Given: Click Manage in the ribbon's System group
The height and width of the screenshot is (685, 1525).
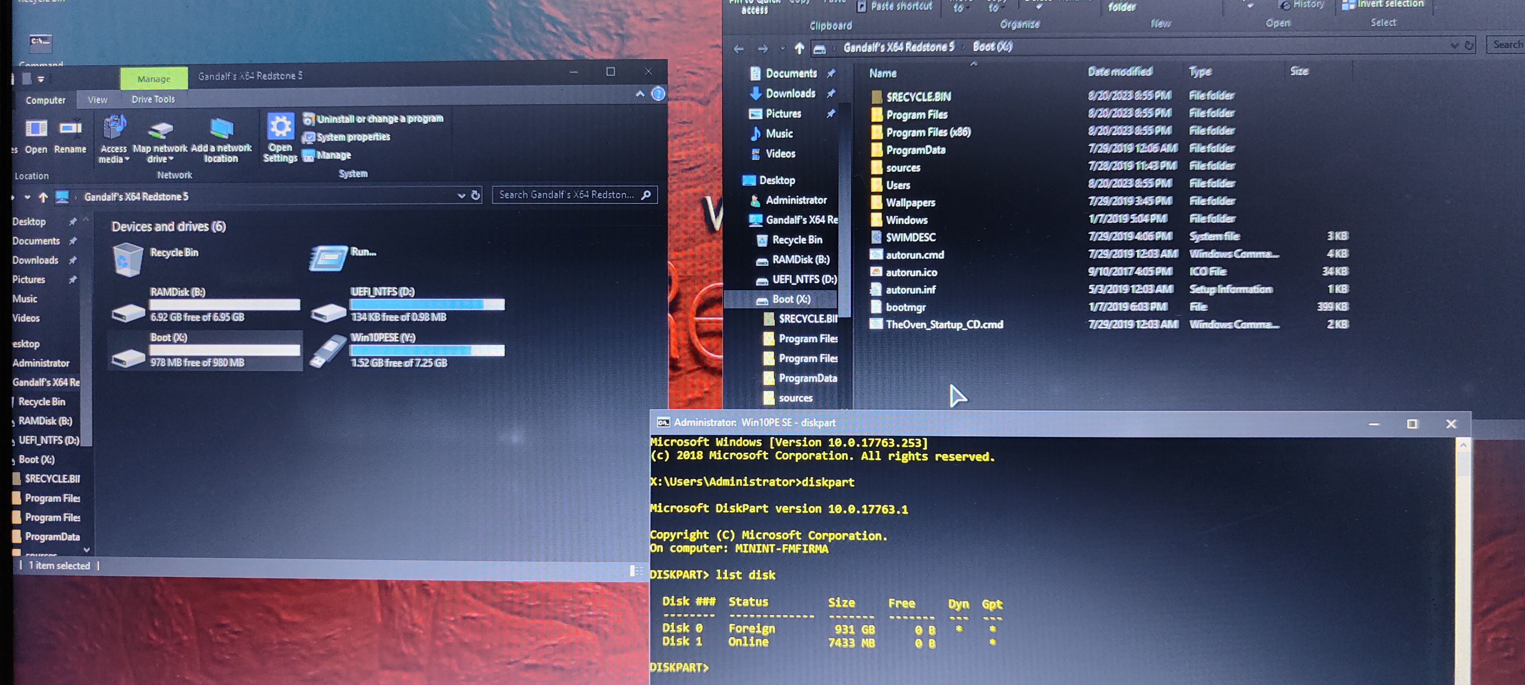Looking at the screenshot, I should [327, 155].
